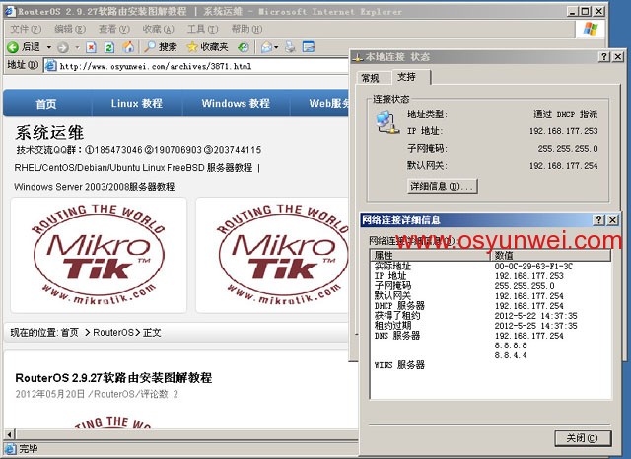
Task: Click the left MikroTik logo banner
Action: coord(99,255)
